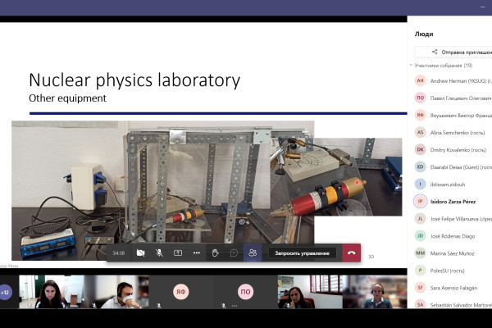This screenshot has width=492, height=328.
Task: Click the ЯФ participant video tile
Action: pyautogui.click(x=180, y=291)
